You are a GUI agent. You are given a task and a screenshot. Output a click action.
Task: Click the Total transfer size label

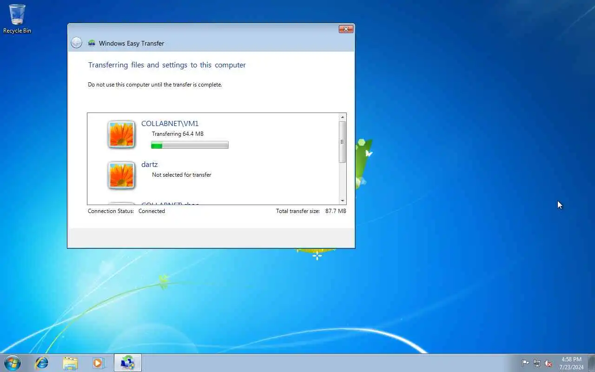(298, 211)
